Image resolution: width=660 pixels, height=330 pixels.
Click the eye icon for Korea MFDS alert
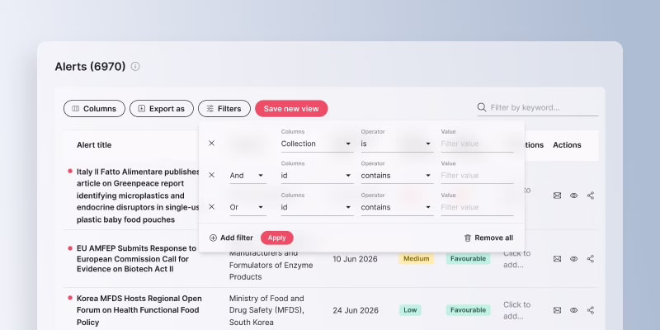pyautogui.click(x=573, y=310)
